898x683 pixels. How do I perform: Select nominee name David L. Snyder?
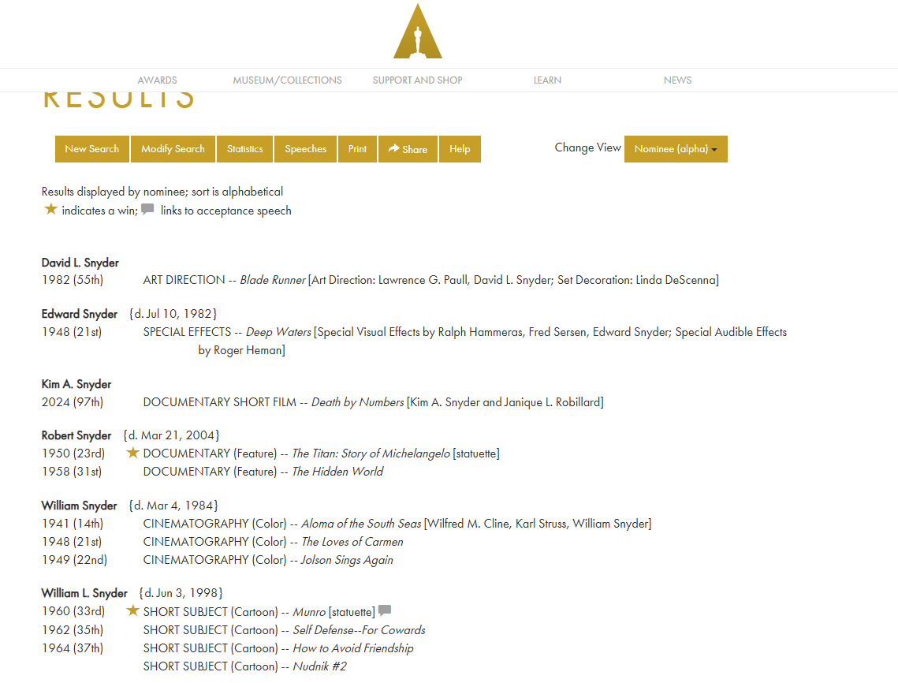[80, 263]
